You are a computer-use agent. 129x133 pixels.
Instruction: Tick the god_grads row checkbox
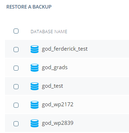(x=16, y=68)
